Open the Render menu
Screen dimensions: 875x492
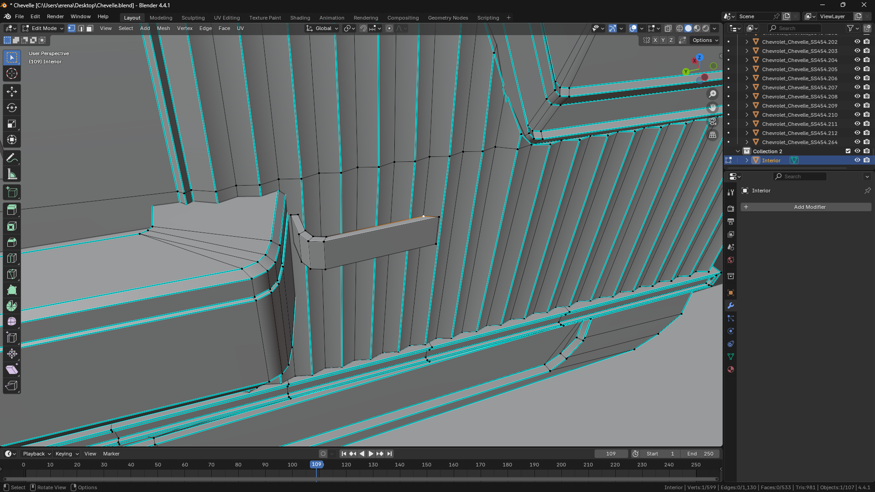point(55,16)
